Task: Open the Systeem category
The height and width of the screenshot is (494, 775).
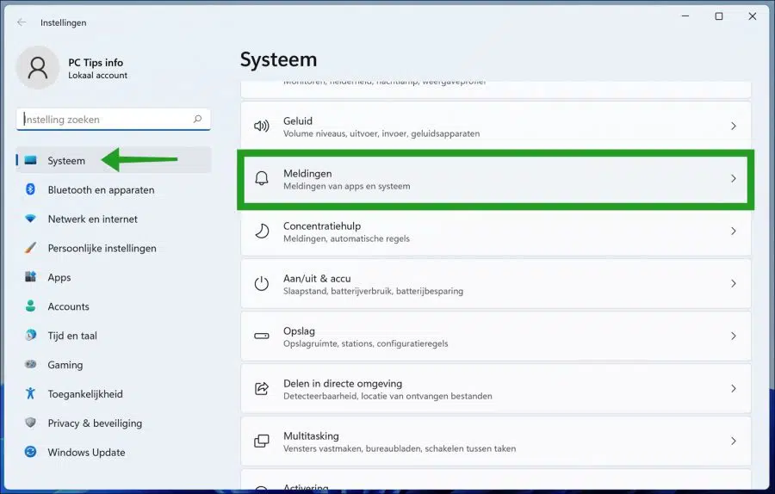Action: coord(114,160)
